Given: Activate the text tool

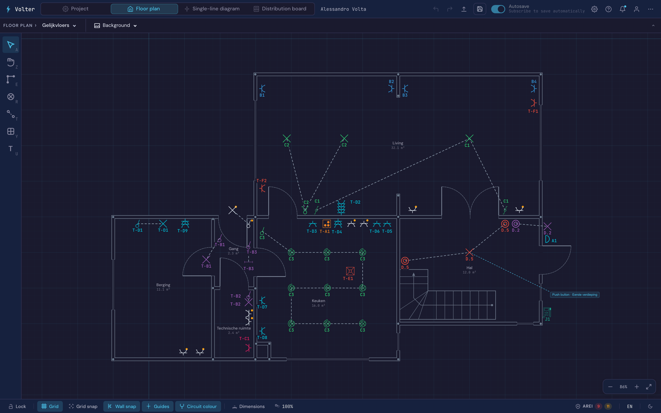Looking at the screenshot, I should (11, 149).
